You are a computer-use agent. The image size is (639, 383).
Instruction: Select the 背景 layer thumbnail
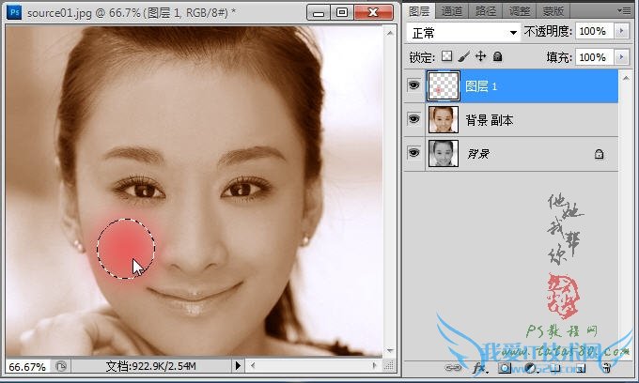tap(443, 153)
